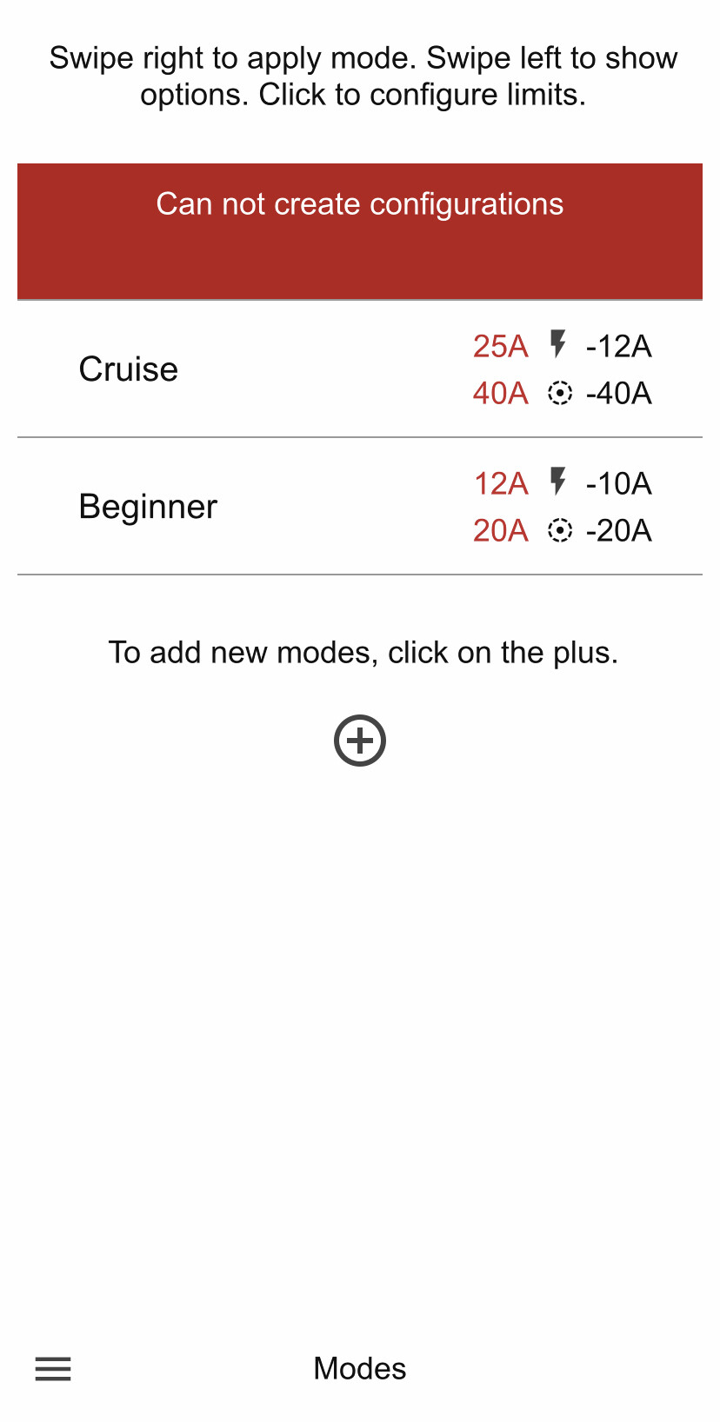Image resolution: width=720 pixels, height=1422 pixels.
Task: Dismiss the 'Can not create configurations' banner
Action: pyautogui.click(x=360, y=230)
